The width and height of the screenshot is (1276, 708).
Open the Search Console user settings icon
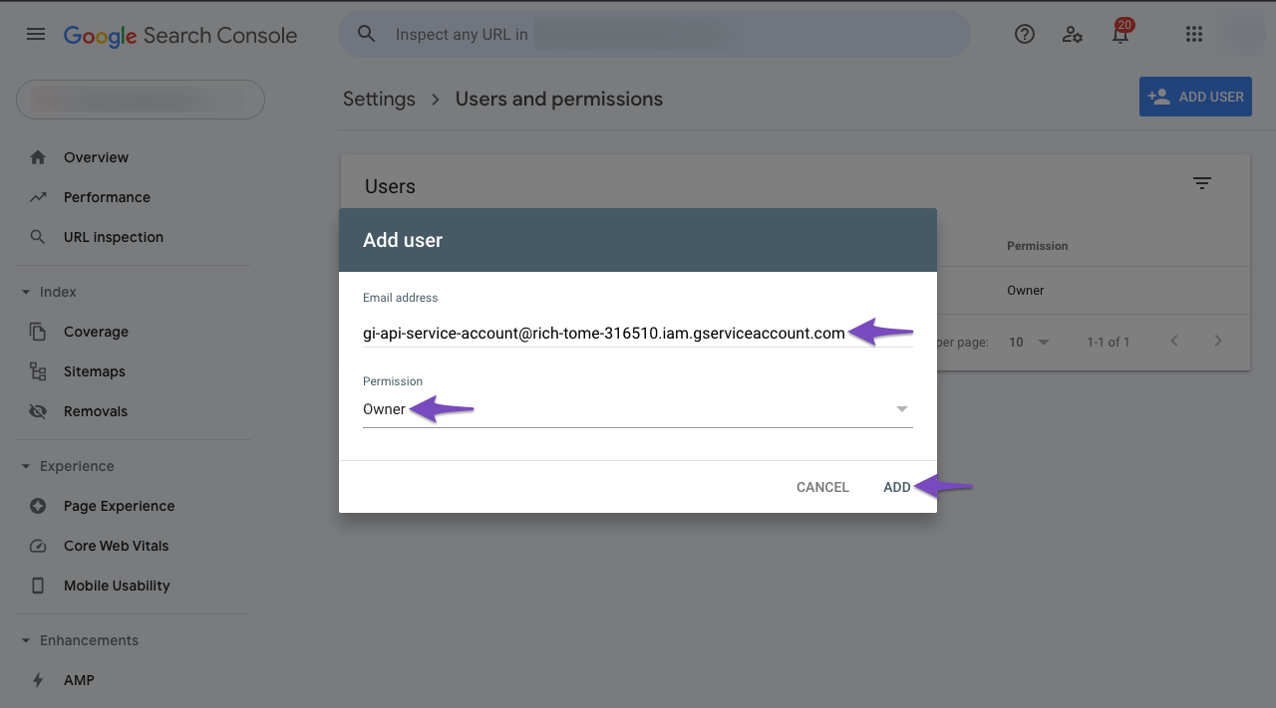(1073, 34)
